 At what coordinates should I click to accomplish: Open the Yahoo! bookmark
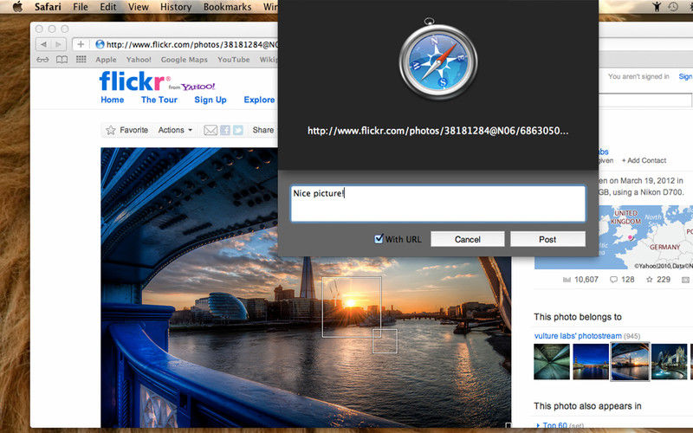[x=139, y=60]
